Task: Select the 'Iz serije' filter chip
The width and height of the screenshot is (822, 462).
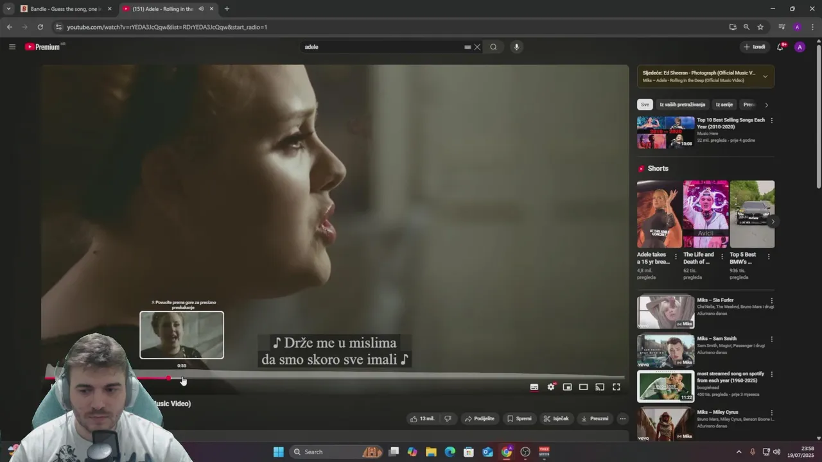Action: 723,105
